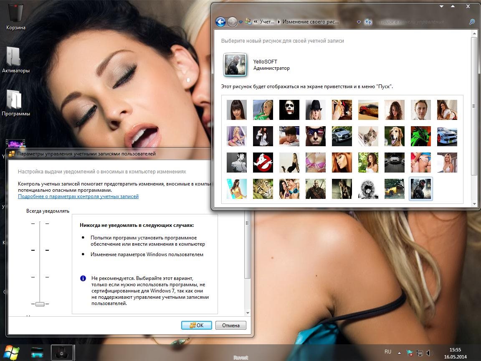Open the "Подробнее о параметрах контроля учетных записей" link
481x361 pixels.
pos(78,196)
